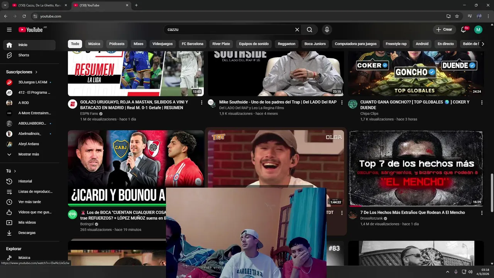This screenshot has width=494, height=278.
Task: Open the notifications bell
Action: 464,29
